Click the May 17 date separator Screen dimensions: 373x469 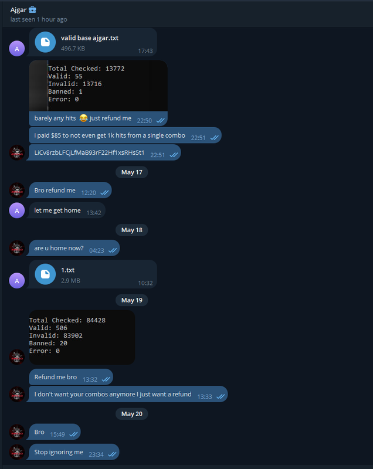coord(131,172)
